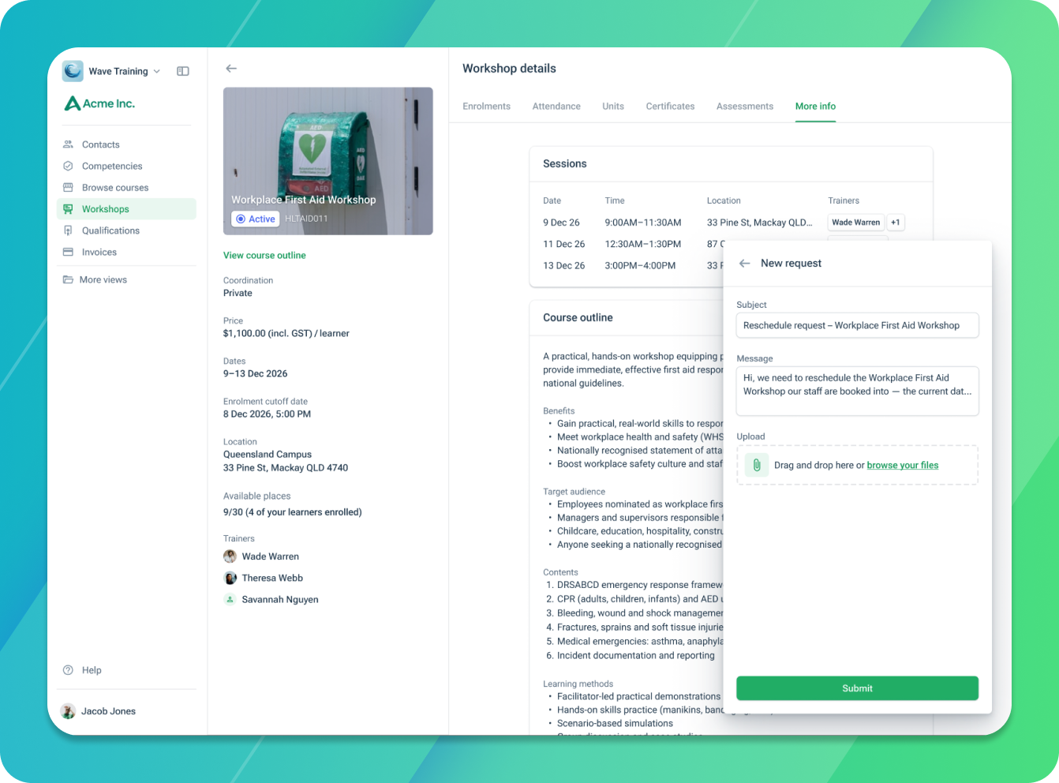Screen dimensions: 1059x783
Task: Expand the +1 additional trainers badge
Action: click(x=896, y=223)
